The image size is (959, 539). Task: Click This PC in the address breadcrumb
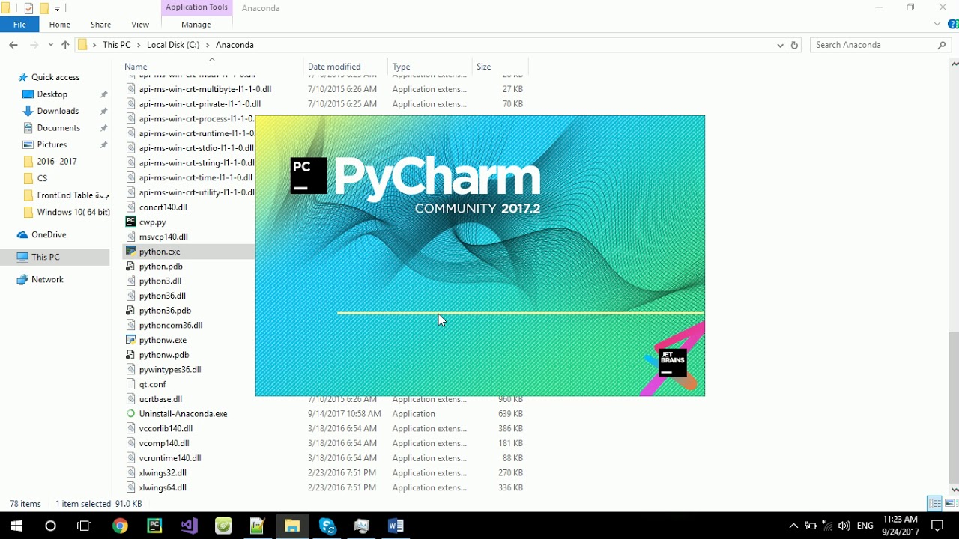coord(116,45)
